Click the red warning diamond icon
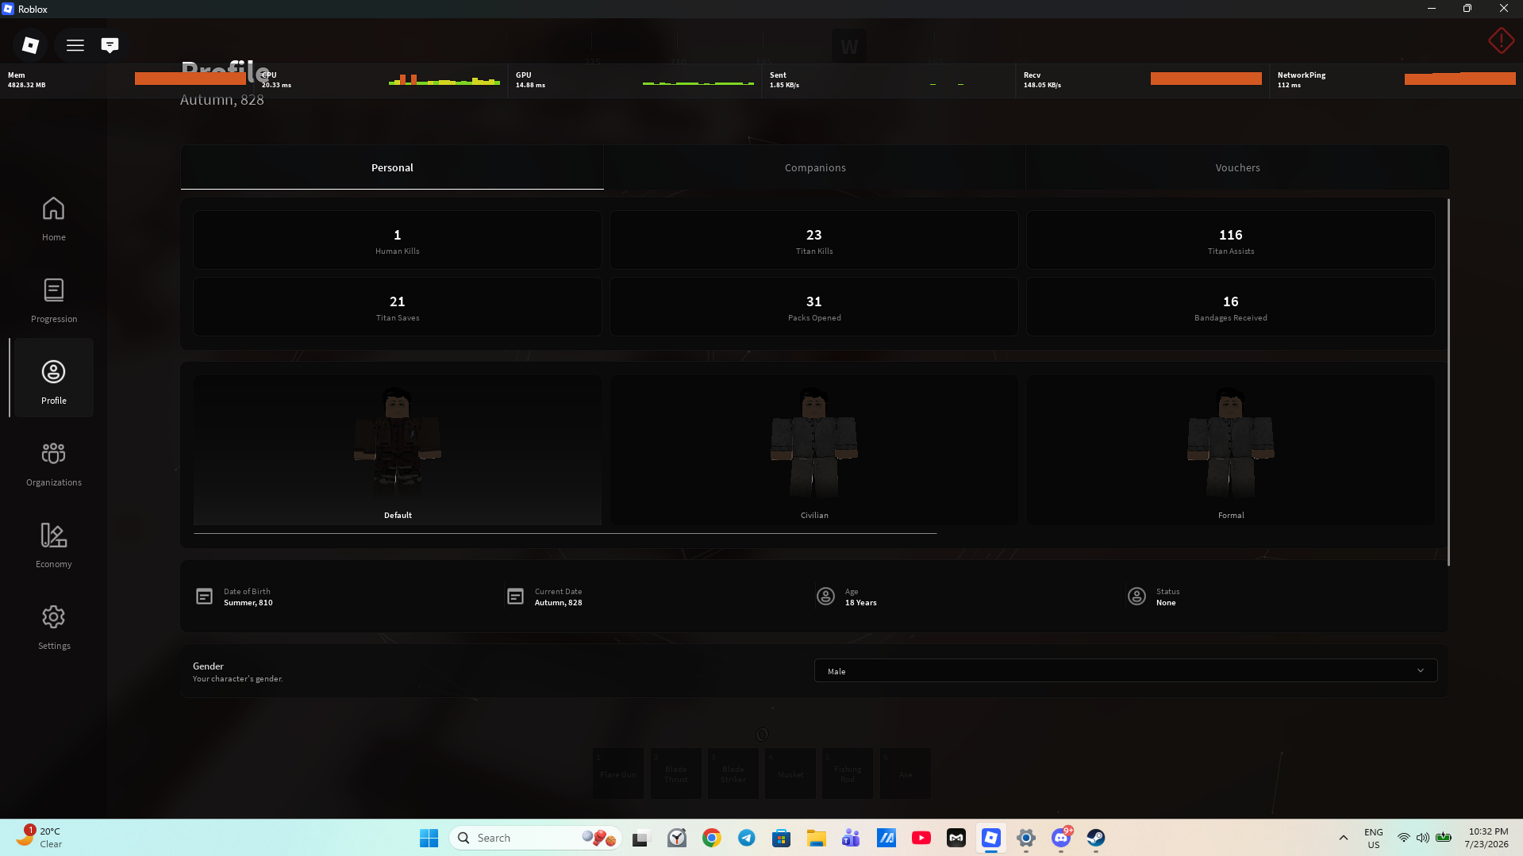Image resolution: width=1523 pixels, height=856 pixels. pos(1501,40)
